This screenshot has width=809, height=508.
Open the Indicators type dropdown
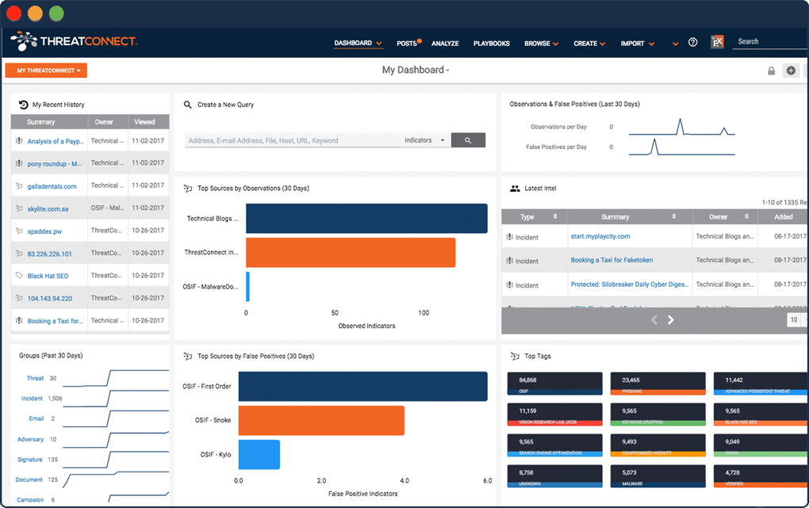(425, 140)
